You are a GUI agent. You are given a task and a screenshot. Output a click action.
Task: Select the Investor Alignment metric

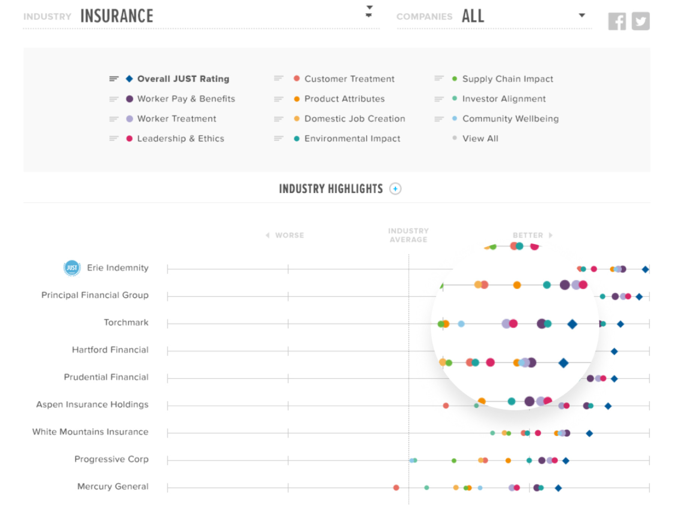click(504, 99)
